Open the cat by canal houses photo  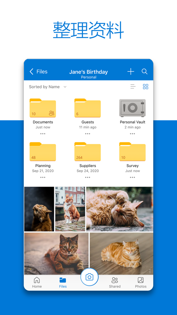[70, 209]
